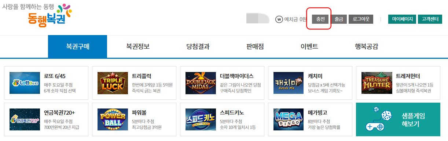448x141 pixels.
Task: Click the 캐치미 title link
Action: pos(315,76)
